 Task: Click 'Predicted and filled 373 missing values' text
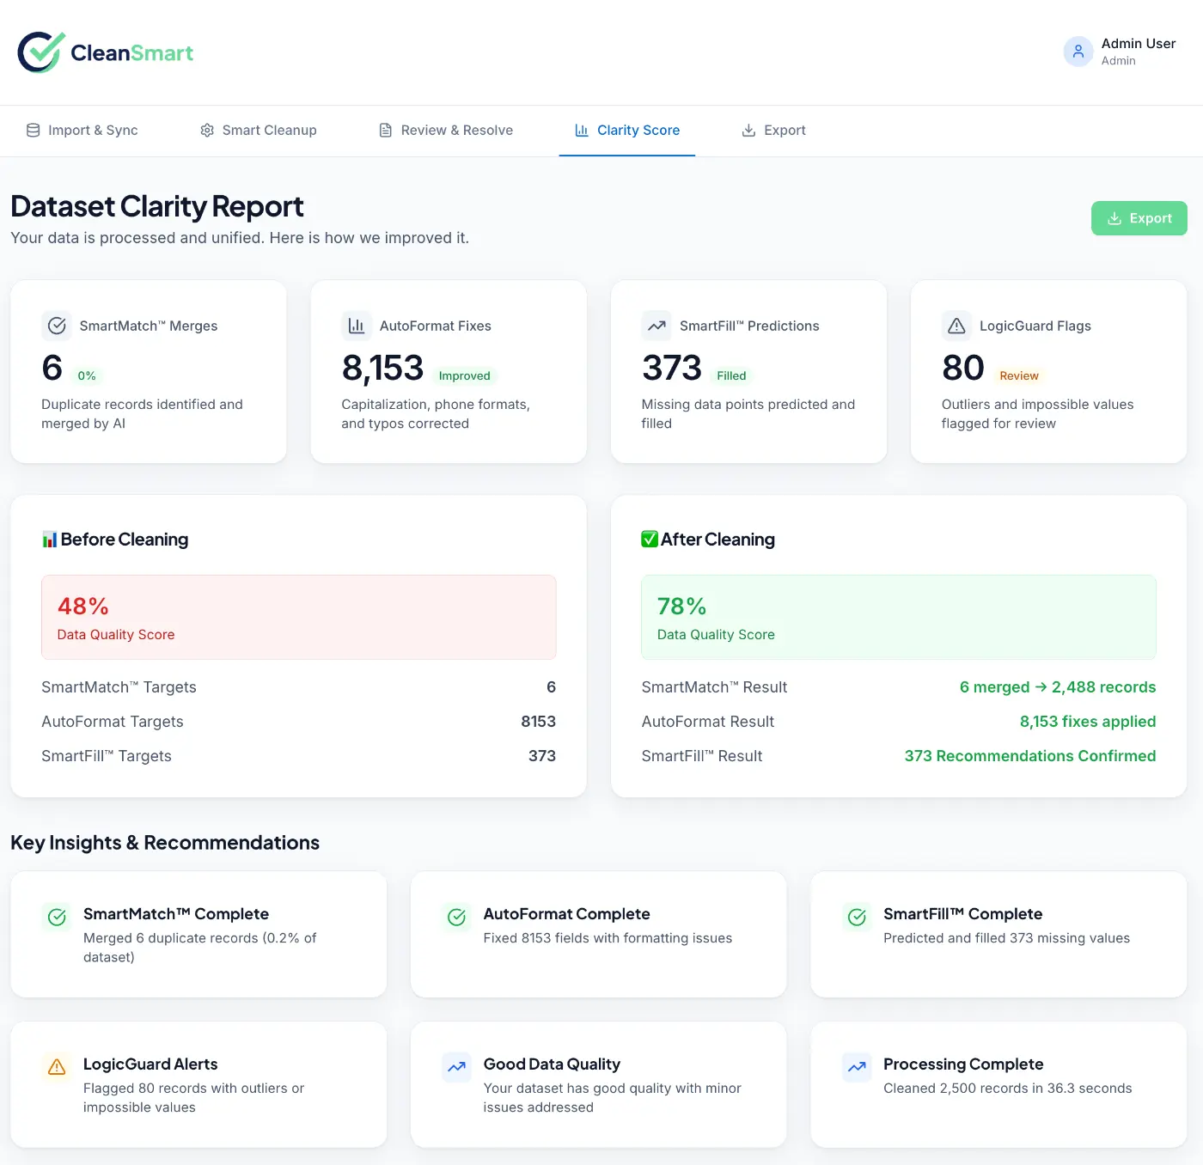(x=1007, y=938)
